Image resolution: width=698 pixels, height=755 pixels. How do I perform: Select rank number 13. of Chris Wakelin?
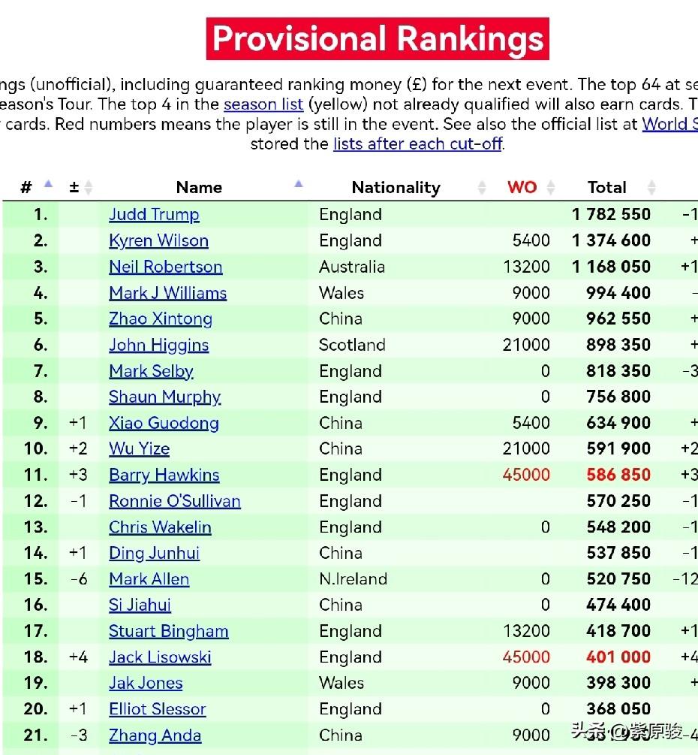coord(36,527)
